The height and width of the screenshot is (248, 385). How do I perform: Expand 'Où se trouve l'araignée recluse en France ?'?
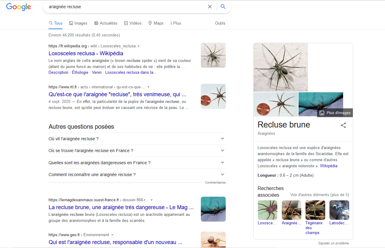(x=137, y=151)
